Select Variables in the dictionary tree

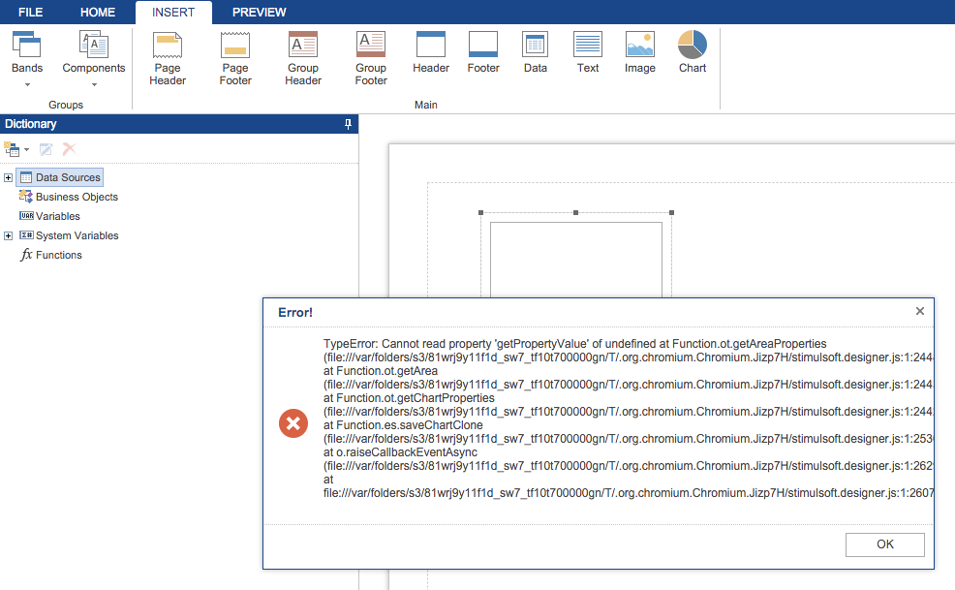[49, 216]
